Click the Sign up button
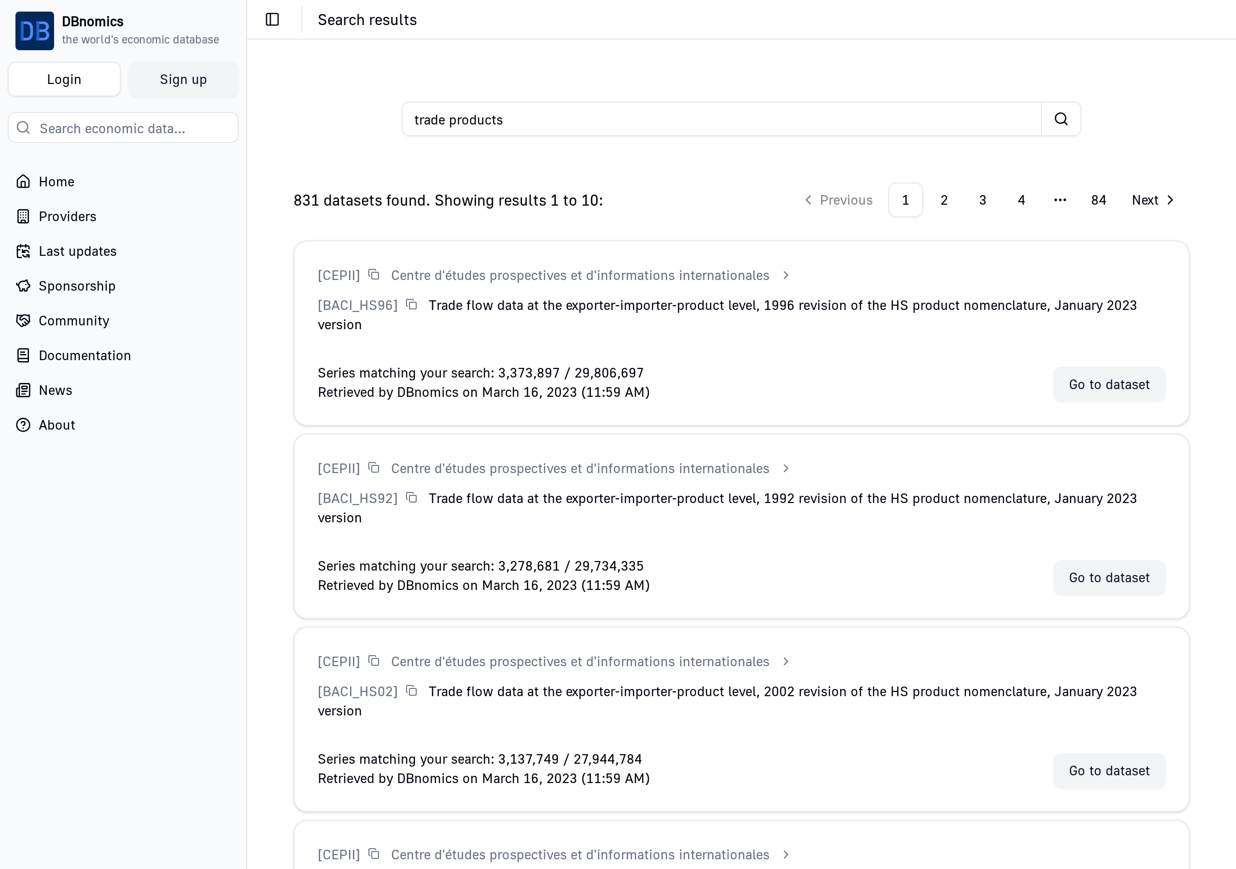Viewport: 1236px width, 869px height. point(183,79)
